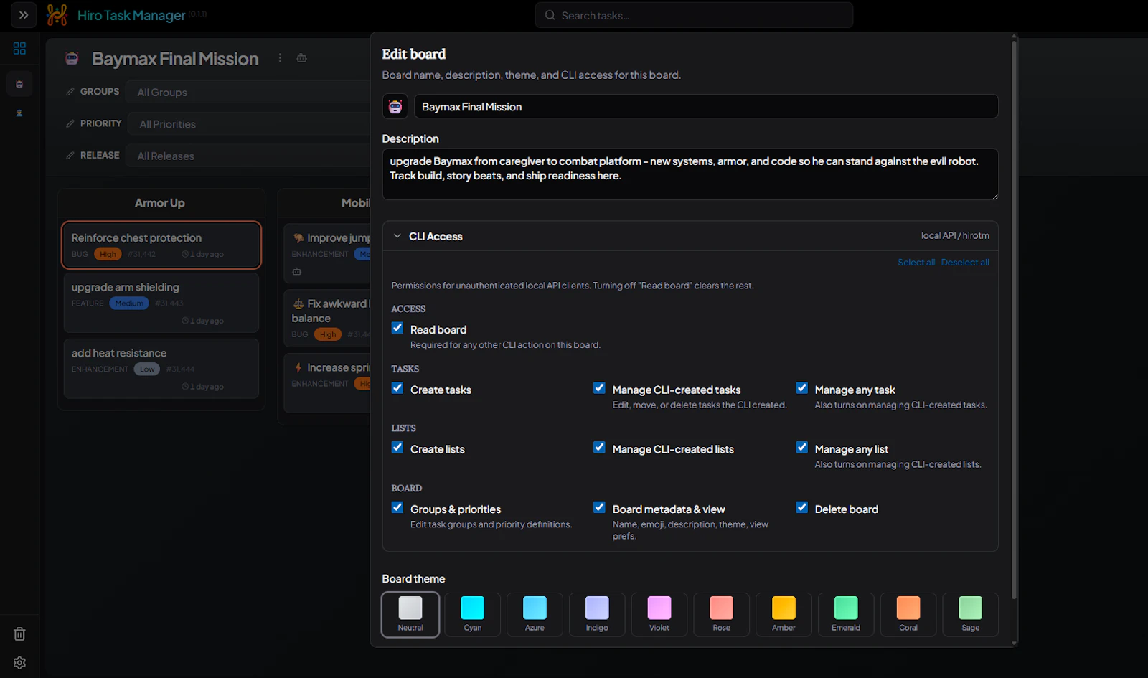1148x678 pixels.
Task: Toggle Delete board checkbox
Action: coord(802,507)
